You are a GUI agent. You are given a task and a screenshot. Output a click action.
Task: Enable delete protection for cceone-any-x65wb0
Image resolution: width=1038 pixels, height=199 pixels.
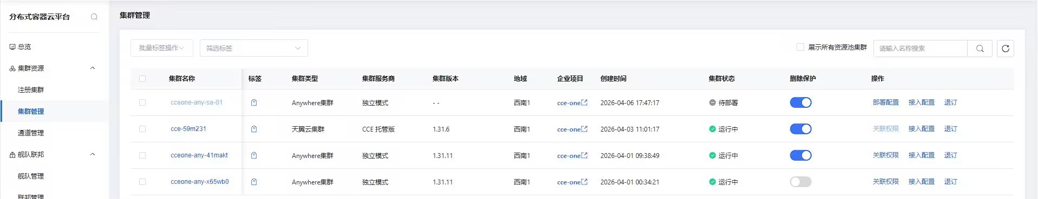coord(800,182)
